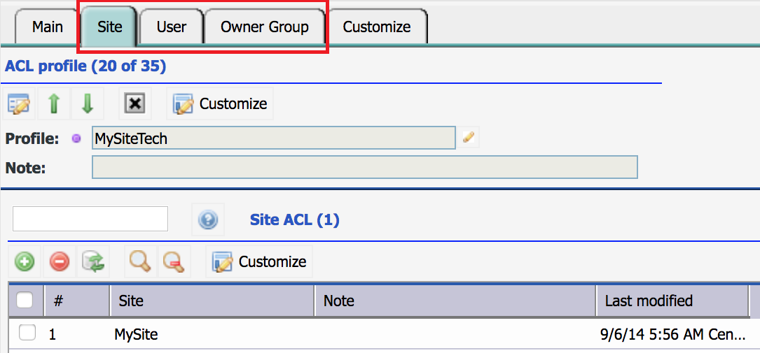Remove Site ACL with red minus icon

59,261
